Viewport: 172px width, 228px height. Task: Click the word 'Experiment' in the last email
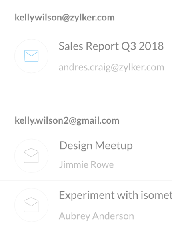pos(87,196)
